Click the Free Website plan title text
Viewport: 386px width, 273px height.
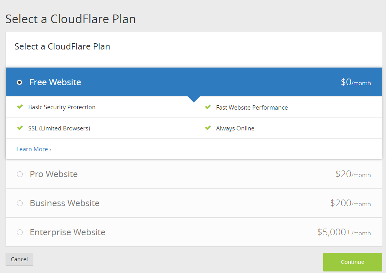tap(55, 82)
